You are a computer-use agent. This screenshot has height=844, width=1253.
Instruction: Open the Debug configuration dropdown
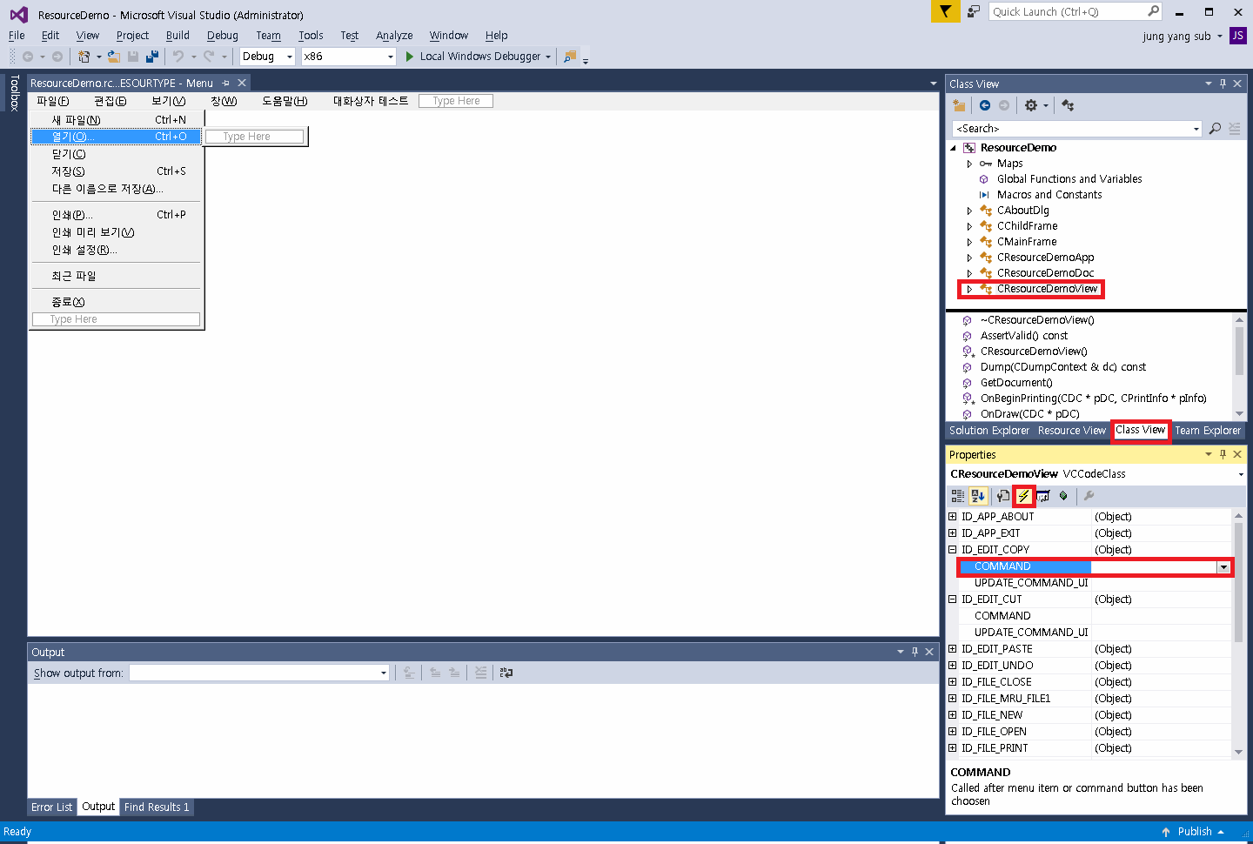click(290, 57)
